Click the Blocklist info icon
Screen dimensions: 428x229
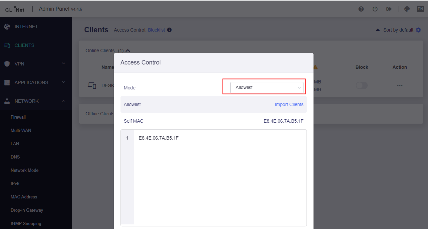coord(169,30)
